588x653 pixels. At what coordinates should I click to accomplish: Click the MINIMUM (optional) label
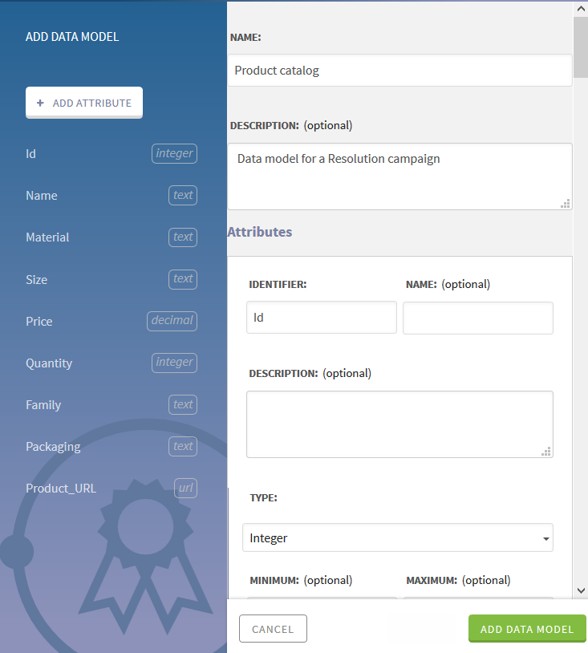pyautogui.click(x=301, y=580)
